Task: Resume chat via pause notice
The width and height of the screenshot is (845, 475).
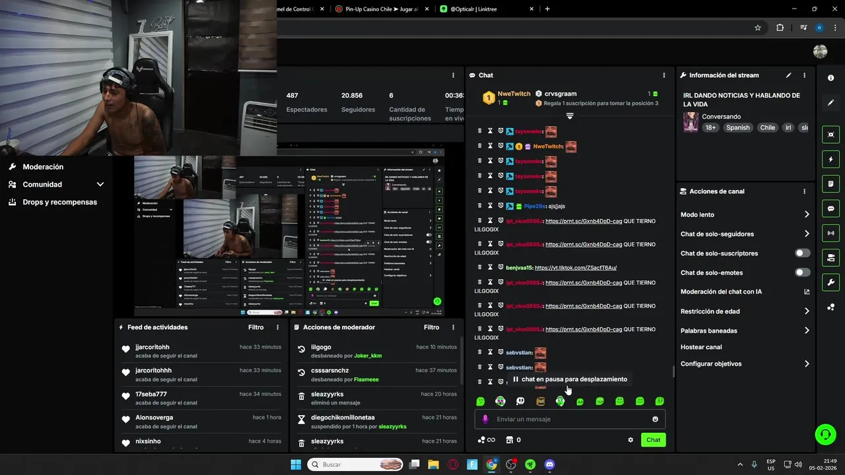Action: [569, 379]
